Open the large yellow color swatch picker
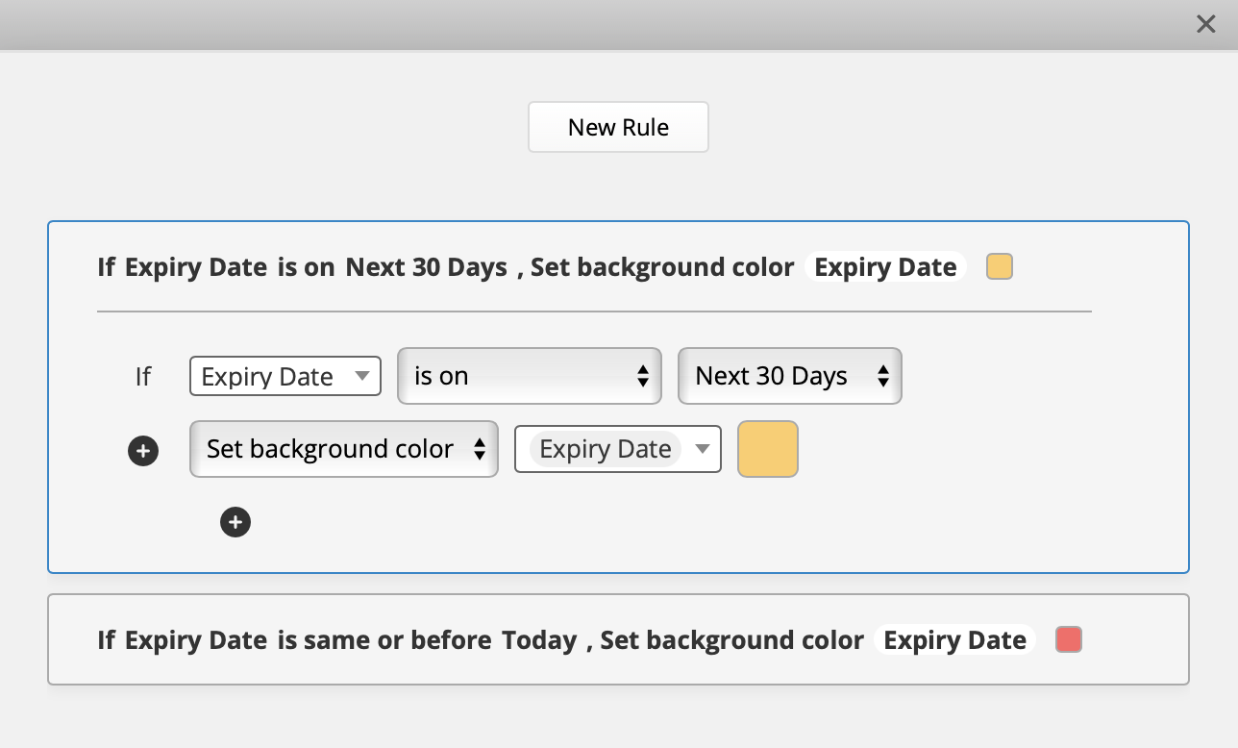Screen dimensions: 1238x748 click(x=767, y=449)
